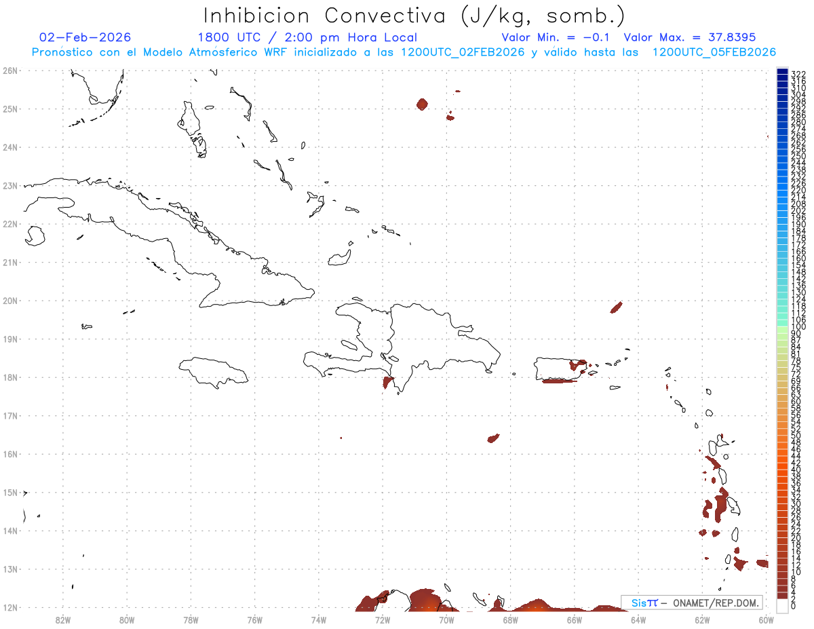Click the "72W" longitude label
The height and width of the screenshot is (629, 814).
[x=383, y=620]
